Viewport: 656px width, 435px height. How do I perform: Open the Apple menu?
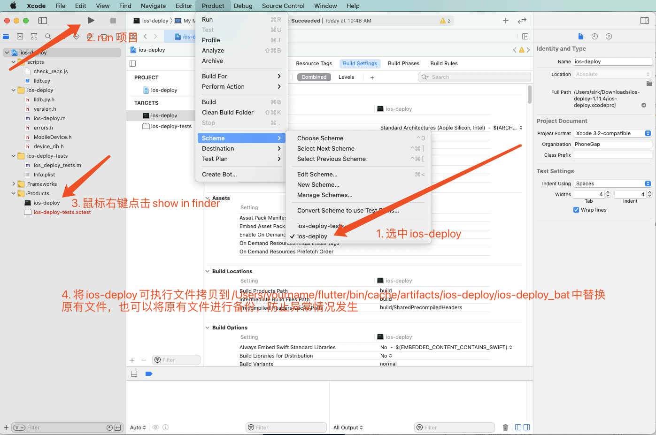point(13,6)
